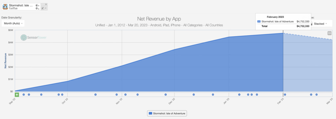Click the tooltip's Stormshot color swatch
The width and height of the screenshot is (336, 119).
click(259, 22)
